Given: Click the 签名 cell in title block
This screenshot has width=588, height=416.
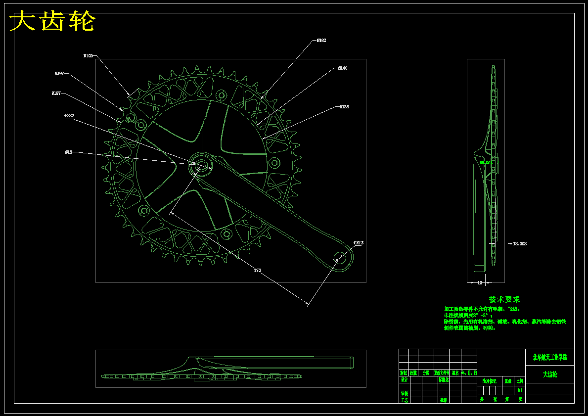Looking at the screenshot, I should (x=455, y=373).
